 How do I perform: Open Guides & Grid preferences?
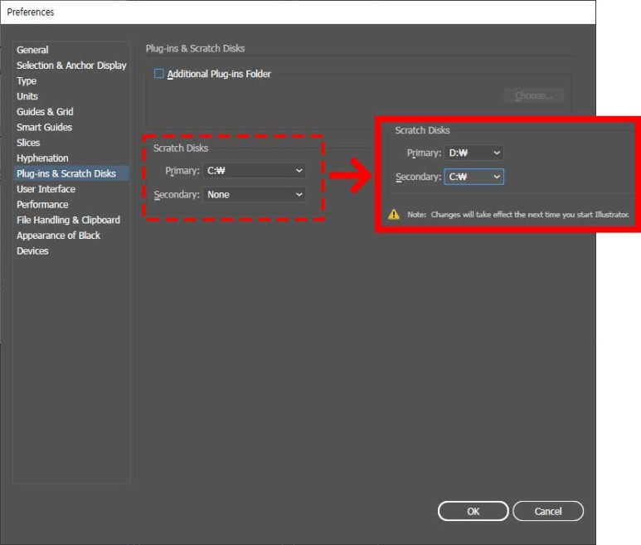[x=45, y=112]
